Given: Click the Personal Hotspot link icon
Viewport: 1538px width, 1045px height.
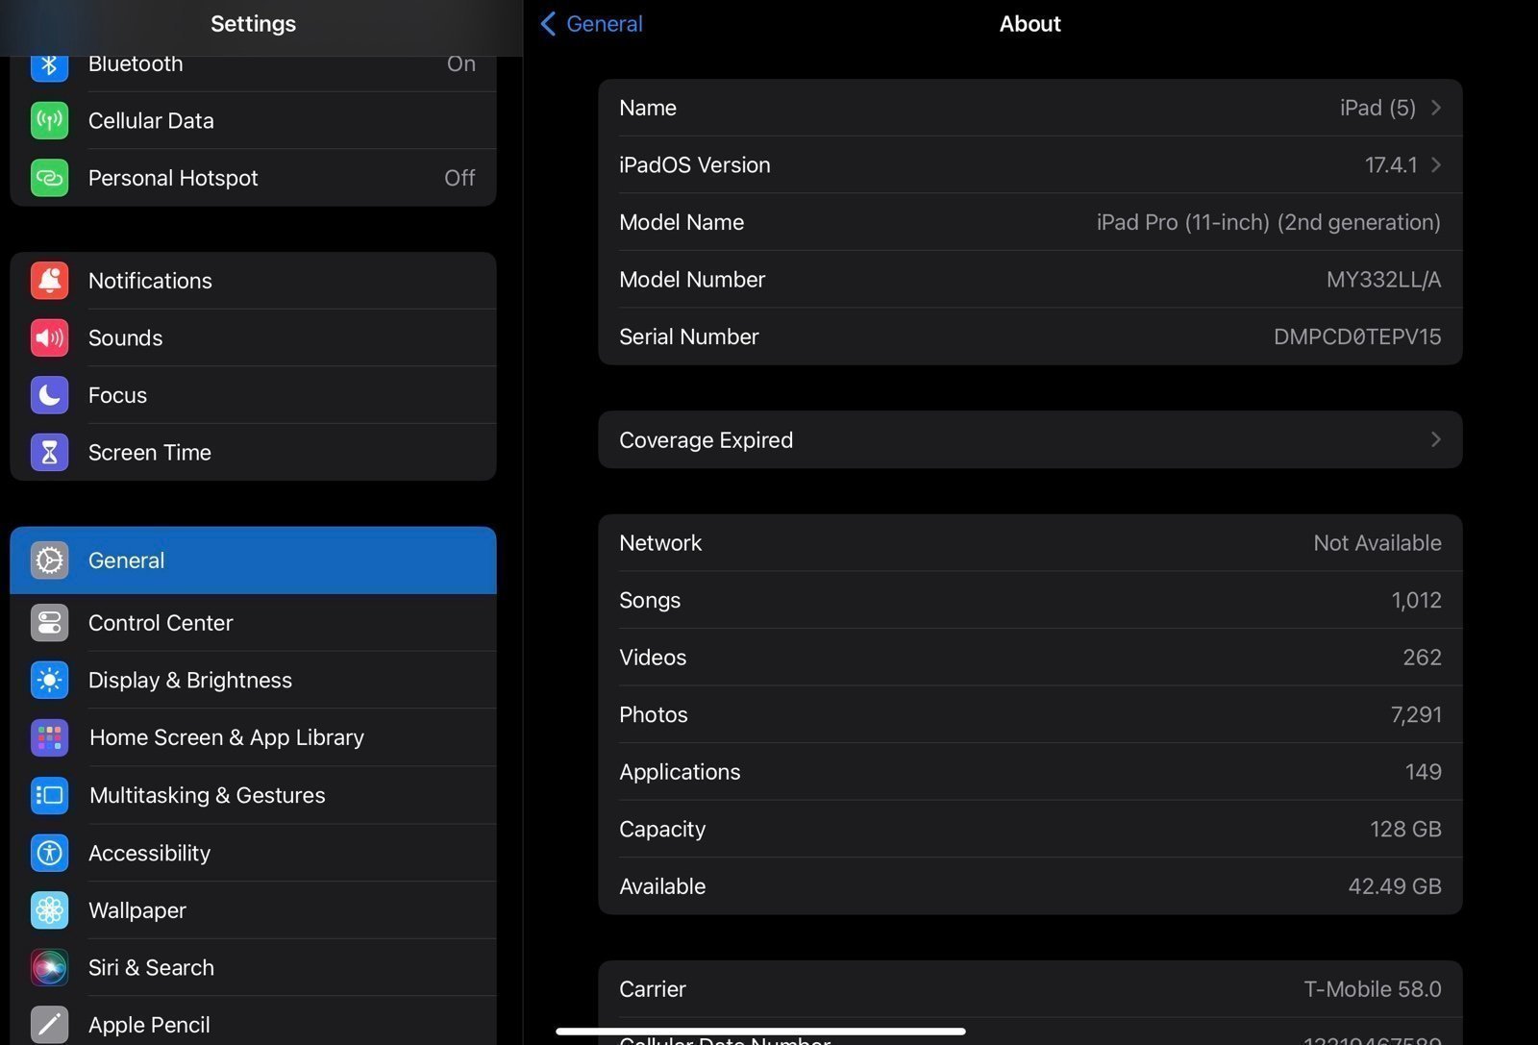Looking at the screenshot, I should coord(49,178).
